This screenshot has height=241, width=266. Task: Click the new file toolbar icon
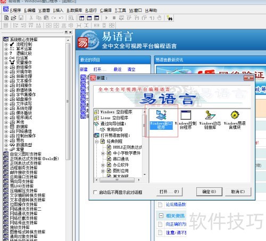[x=6, y=18]
